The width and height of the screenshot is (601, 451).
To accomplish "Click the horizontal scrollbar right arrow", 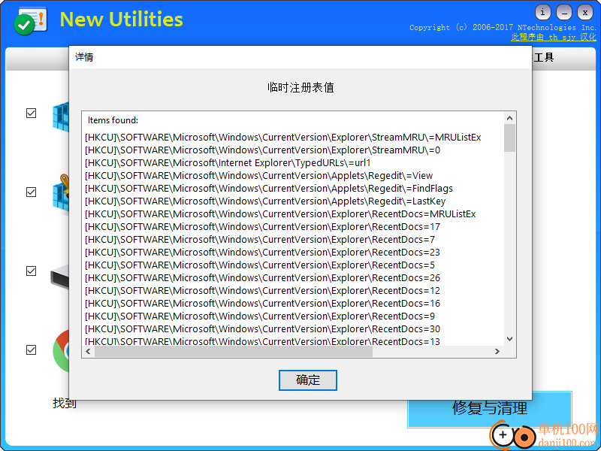I will point(497,351).
